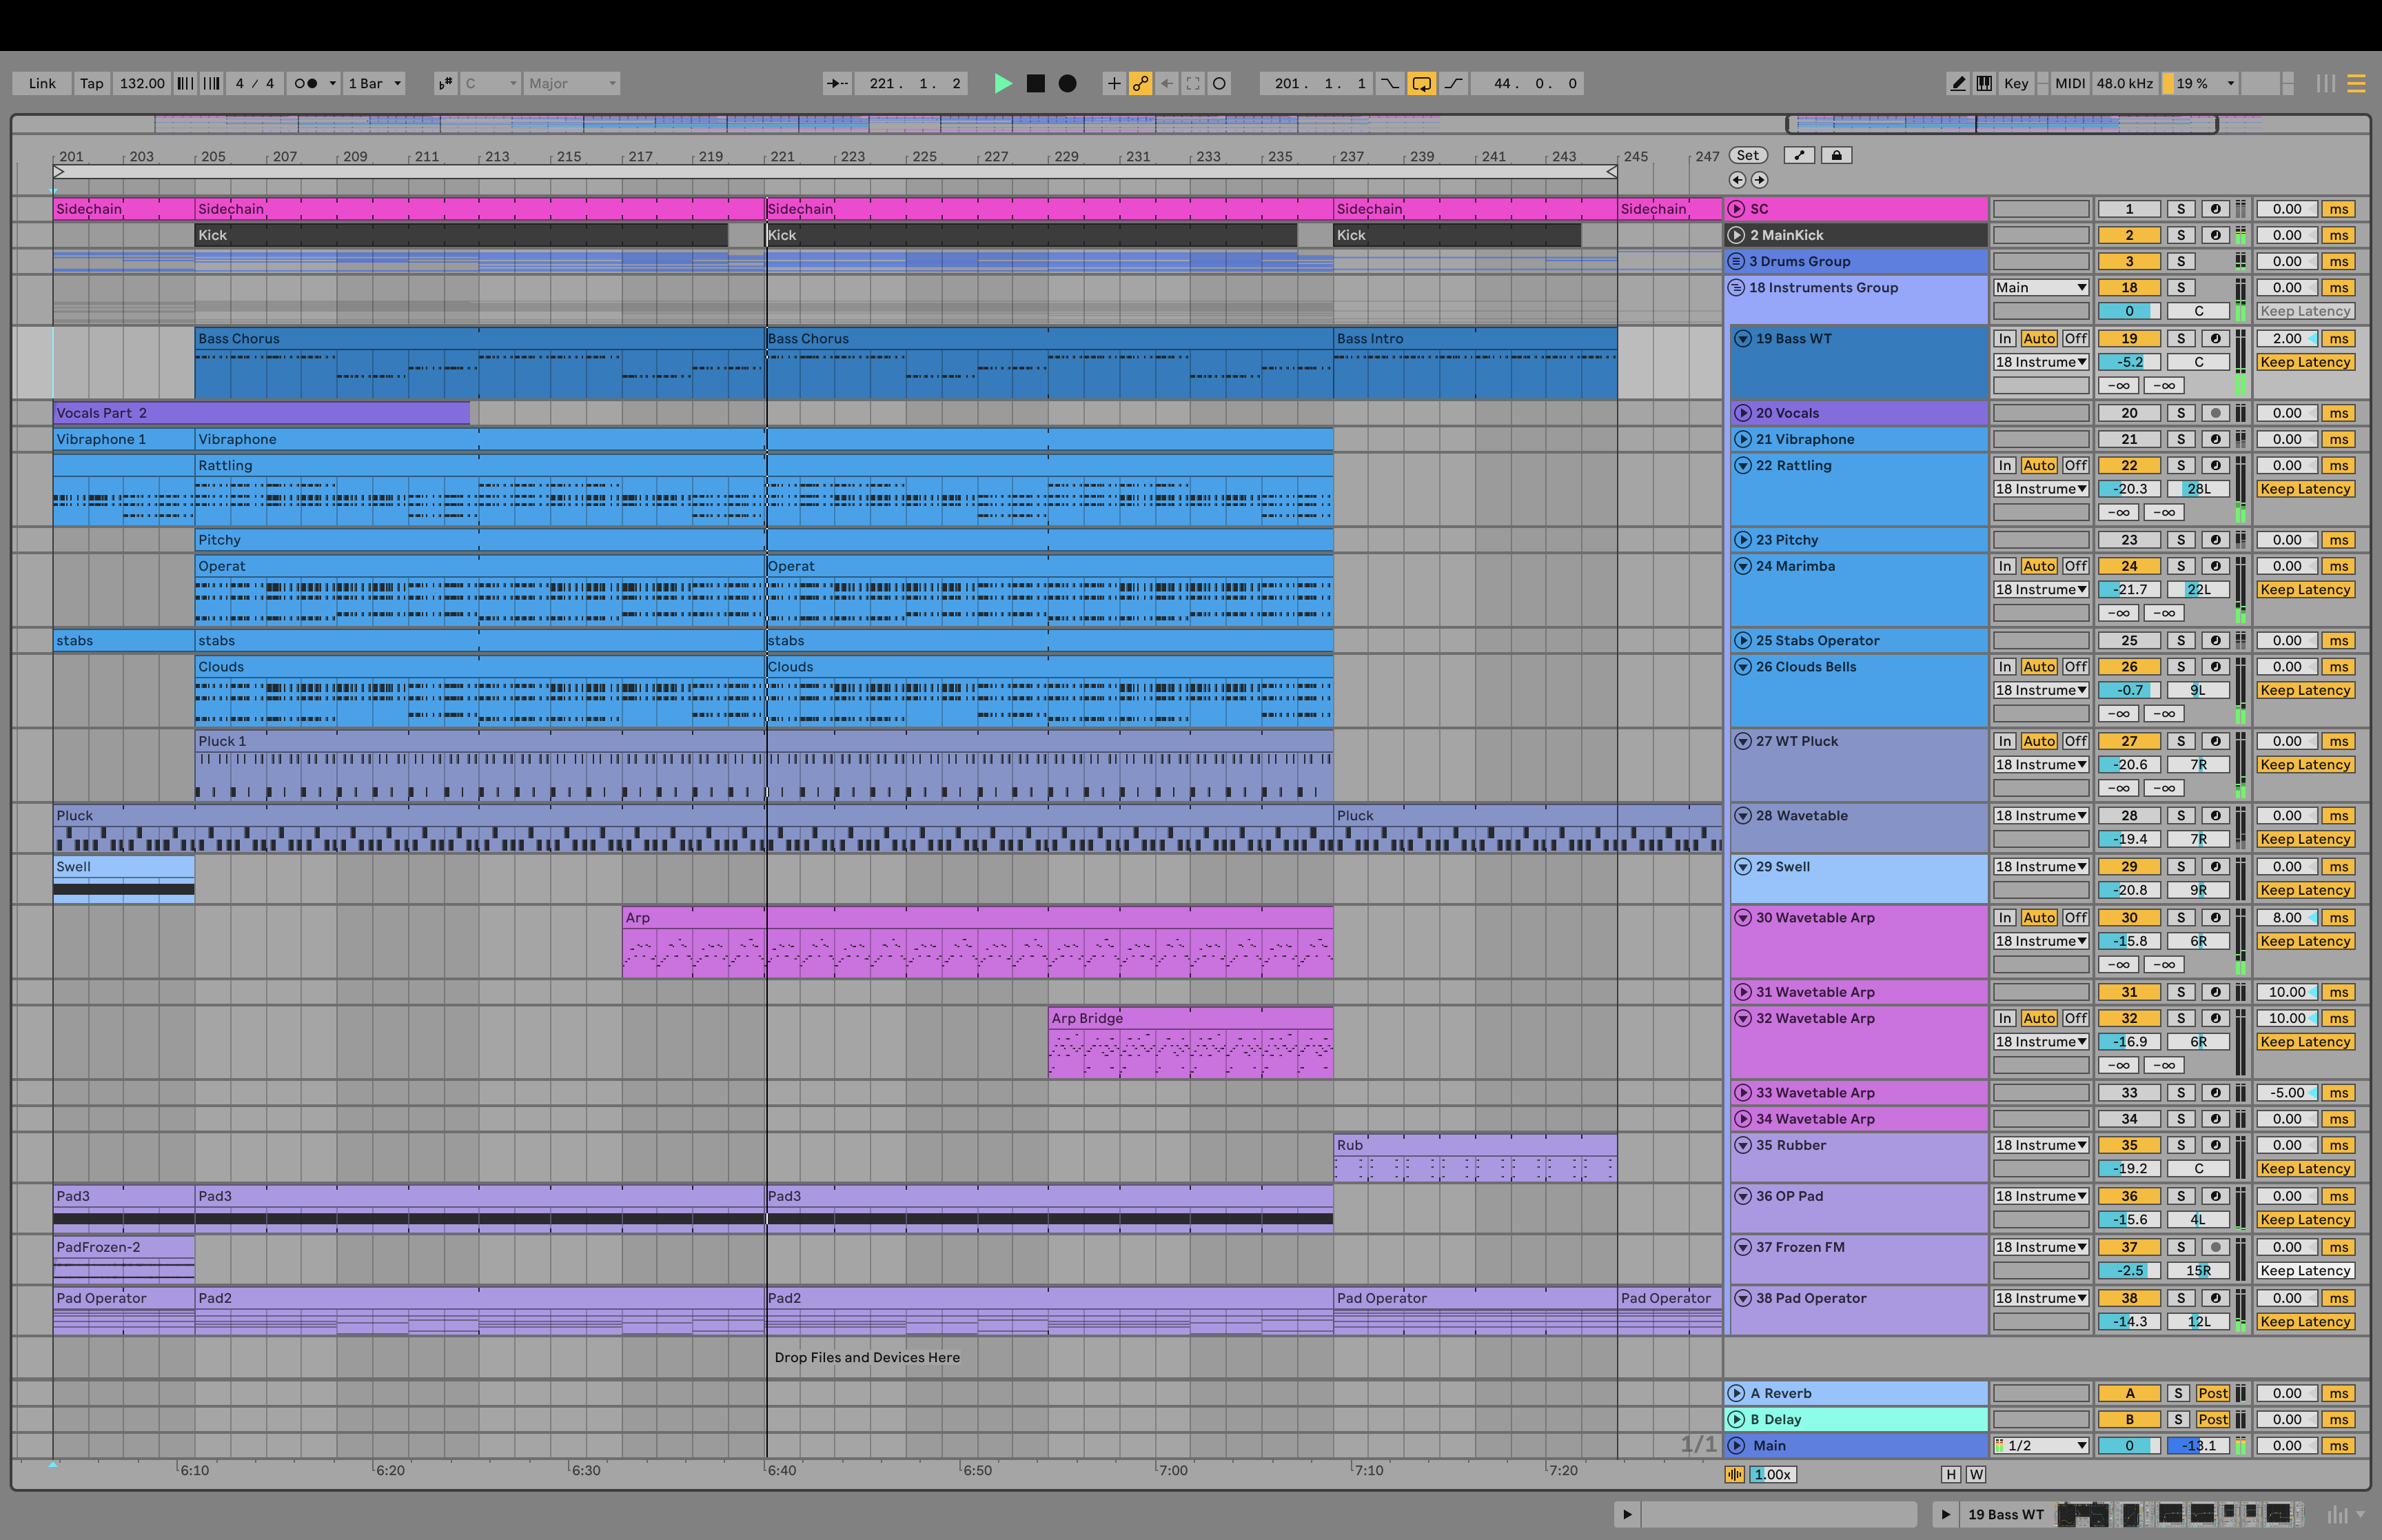
Task: Solo the 19 Bass WT track
Action: (x=2181, y=339)
